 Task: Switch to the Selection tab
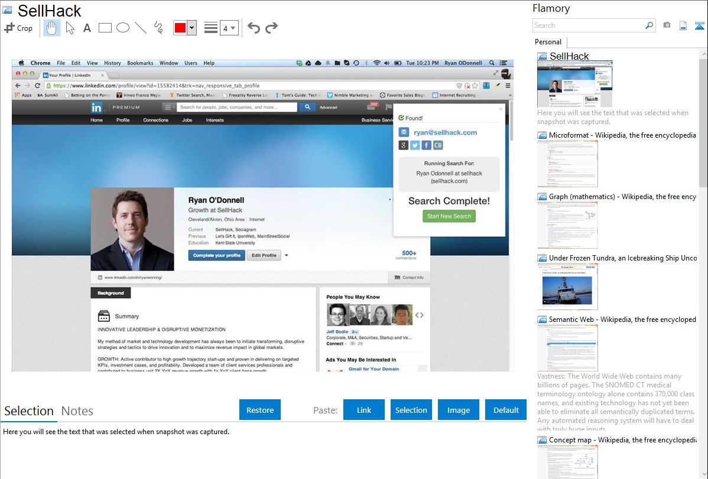pyautogui.click(x=29, y=411)
